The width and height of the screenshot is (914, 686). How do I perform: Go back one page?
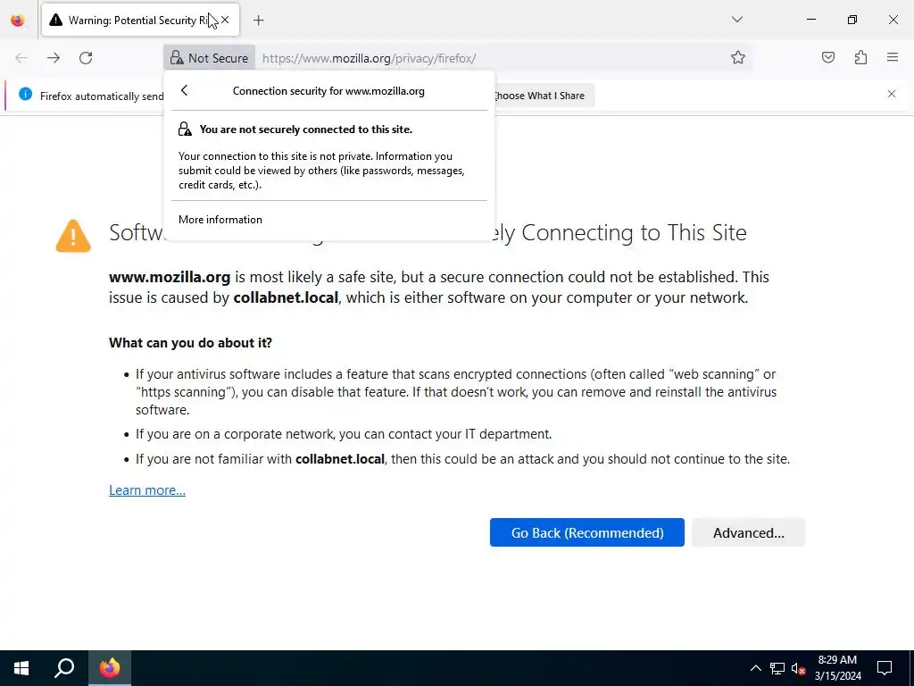21,58
